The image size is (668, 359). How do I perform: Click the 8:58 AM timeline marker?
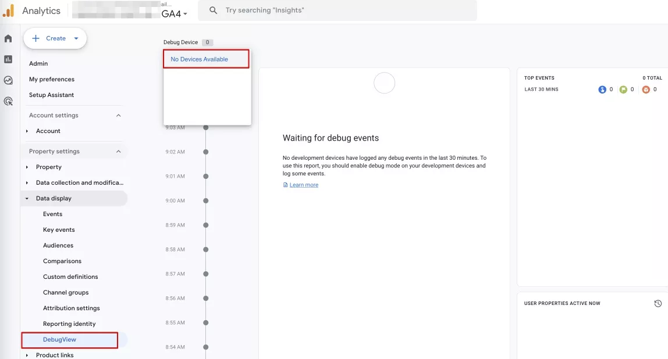coord(206,249)
